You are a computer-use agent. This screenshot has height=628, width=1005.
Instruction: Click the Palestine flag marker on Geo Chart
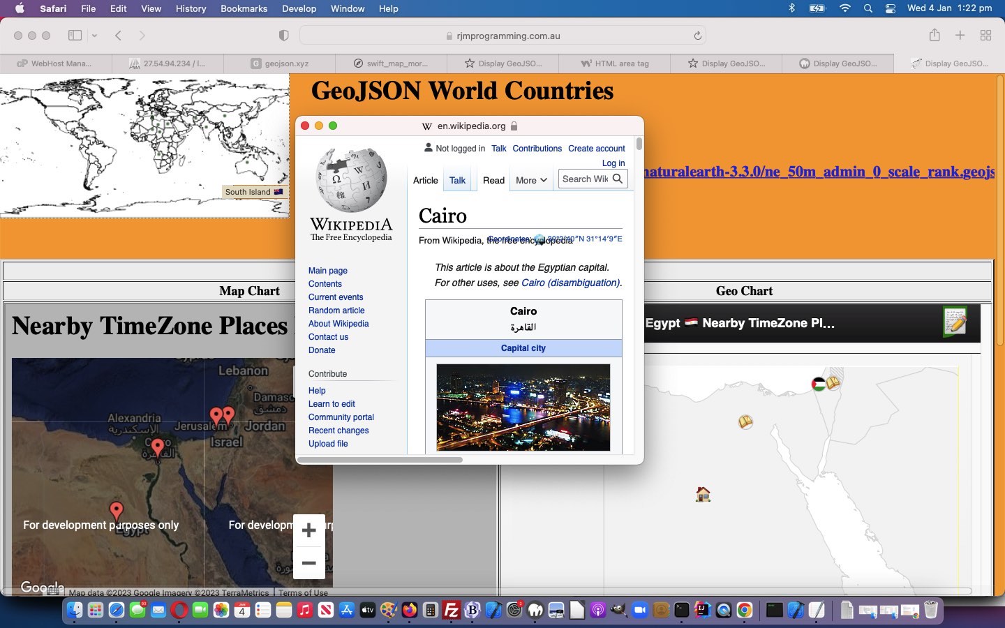(819, 384)
